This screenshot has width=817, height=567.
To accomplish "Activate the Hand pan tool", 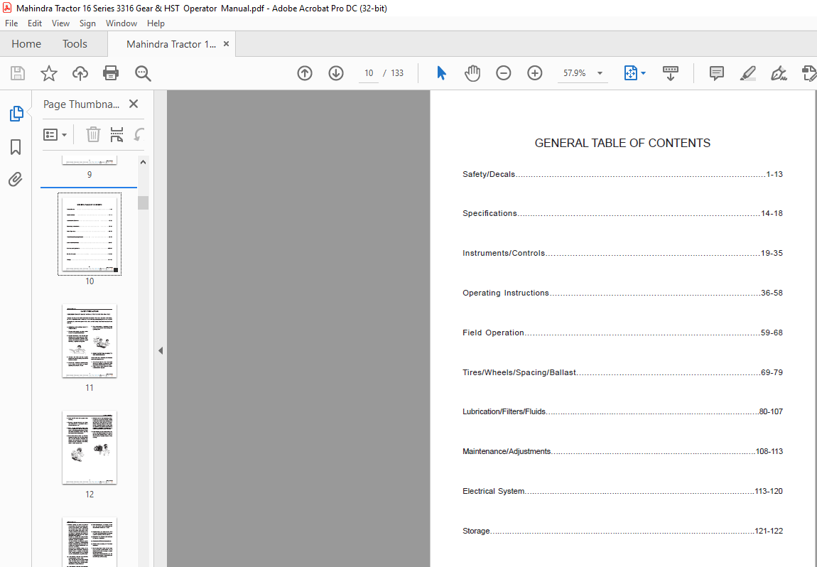I will click(472, 73).
